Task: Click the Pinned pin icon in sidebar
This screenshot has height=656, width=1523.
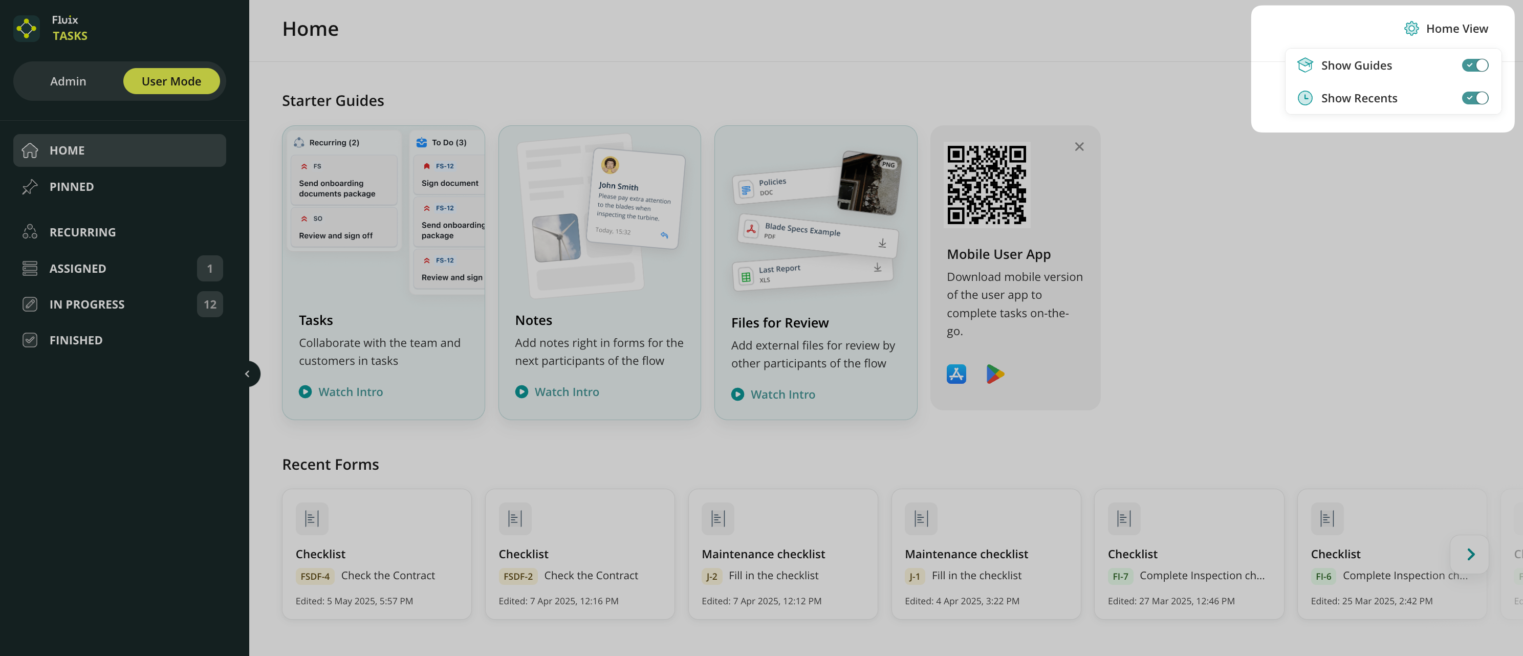Action: tap(30, 187)
